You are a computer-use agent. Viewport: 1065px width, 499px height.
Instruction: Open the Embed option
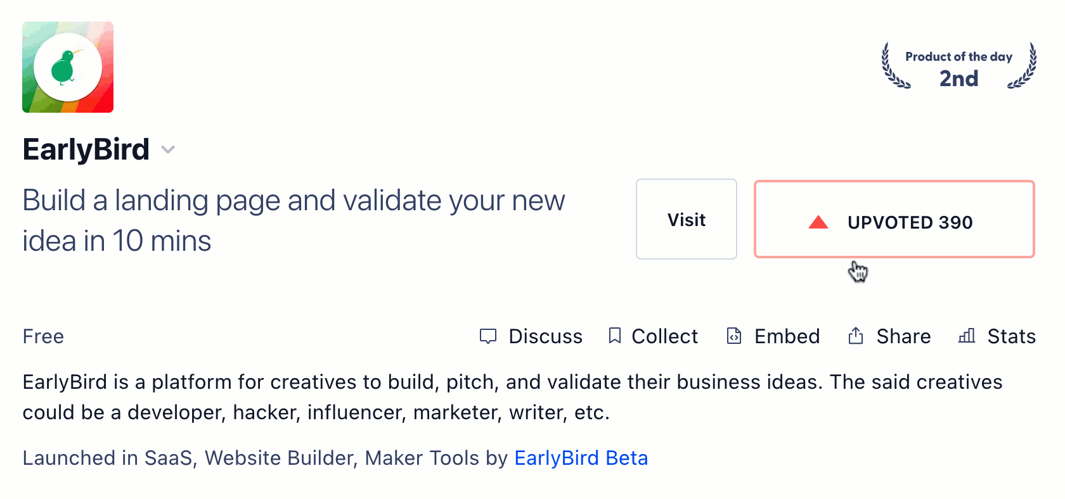tap(787, 336)
